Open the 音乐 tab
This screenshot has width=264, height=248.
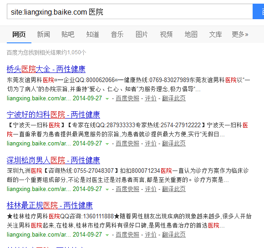(117, 34)
